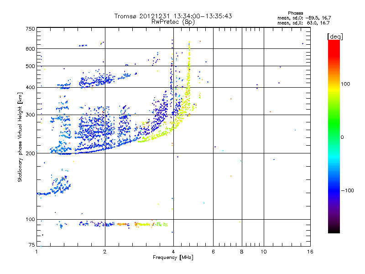Click the 16 MHz x-axis tick label
This screenshot has height=274, width=365.
(x=310, y=252)
